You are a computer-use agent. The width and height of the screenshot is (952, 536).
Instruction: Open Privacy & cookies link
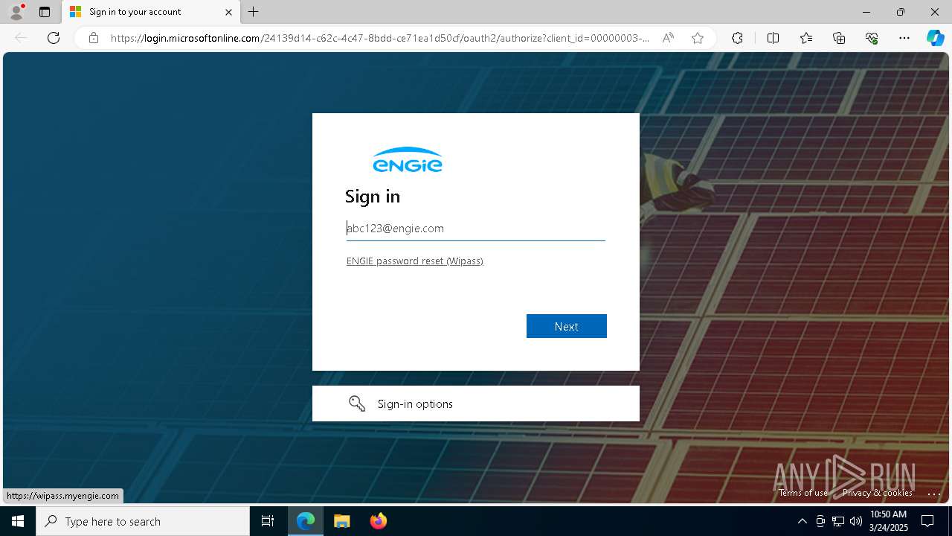[x=878, y=493]
